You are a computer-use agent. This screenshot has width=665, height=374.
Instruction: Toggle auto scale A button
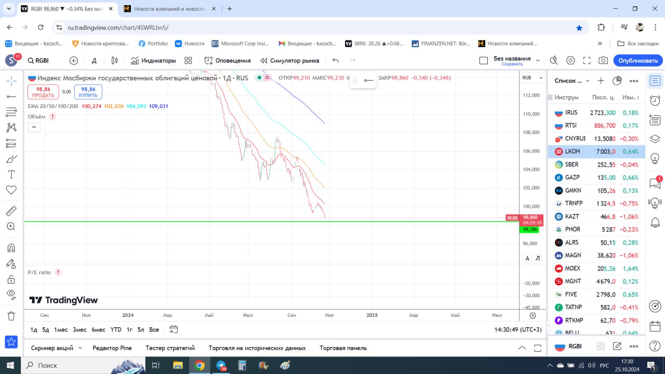coord(527,258)
